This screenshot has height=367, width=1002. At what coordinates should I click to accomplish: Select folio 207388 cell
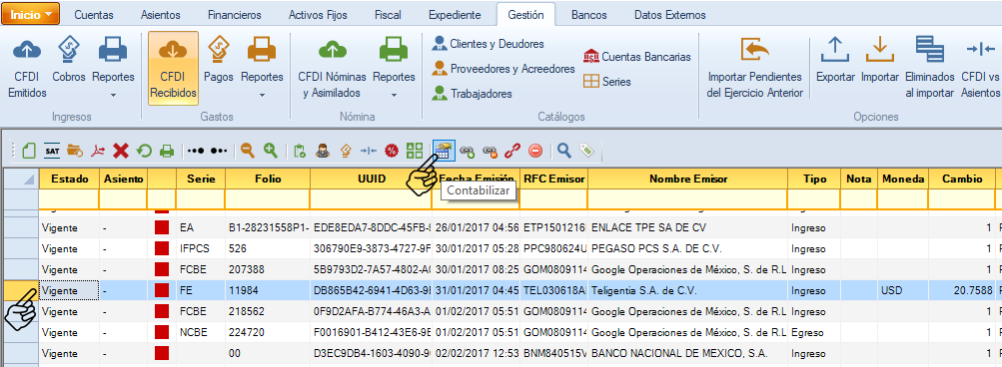click(268, 269)
